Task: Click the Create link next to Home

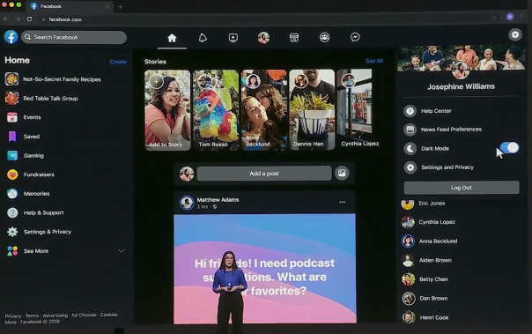Action: (118, 62)
